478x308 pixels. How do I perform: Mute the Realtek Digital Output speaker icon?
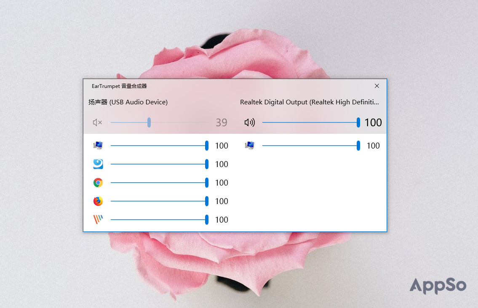(x=249, y=122)
